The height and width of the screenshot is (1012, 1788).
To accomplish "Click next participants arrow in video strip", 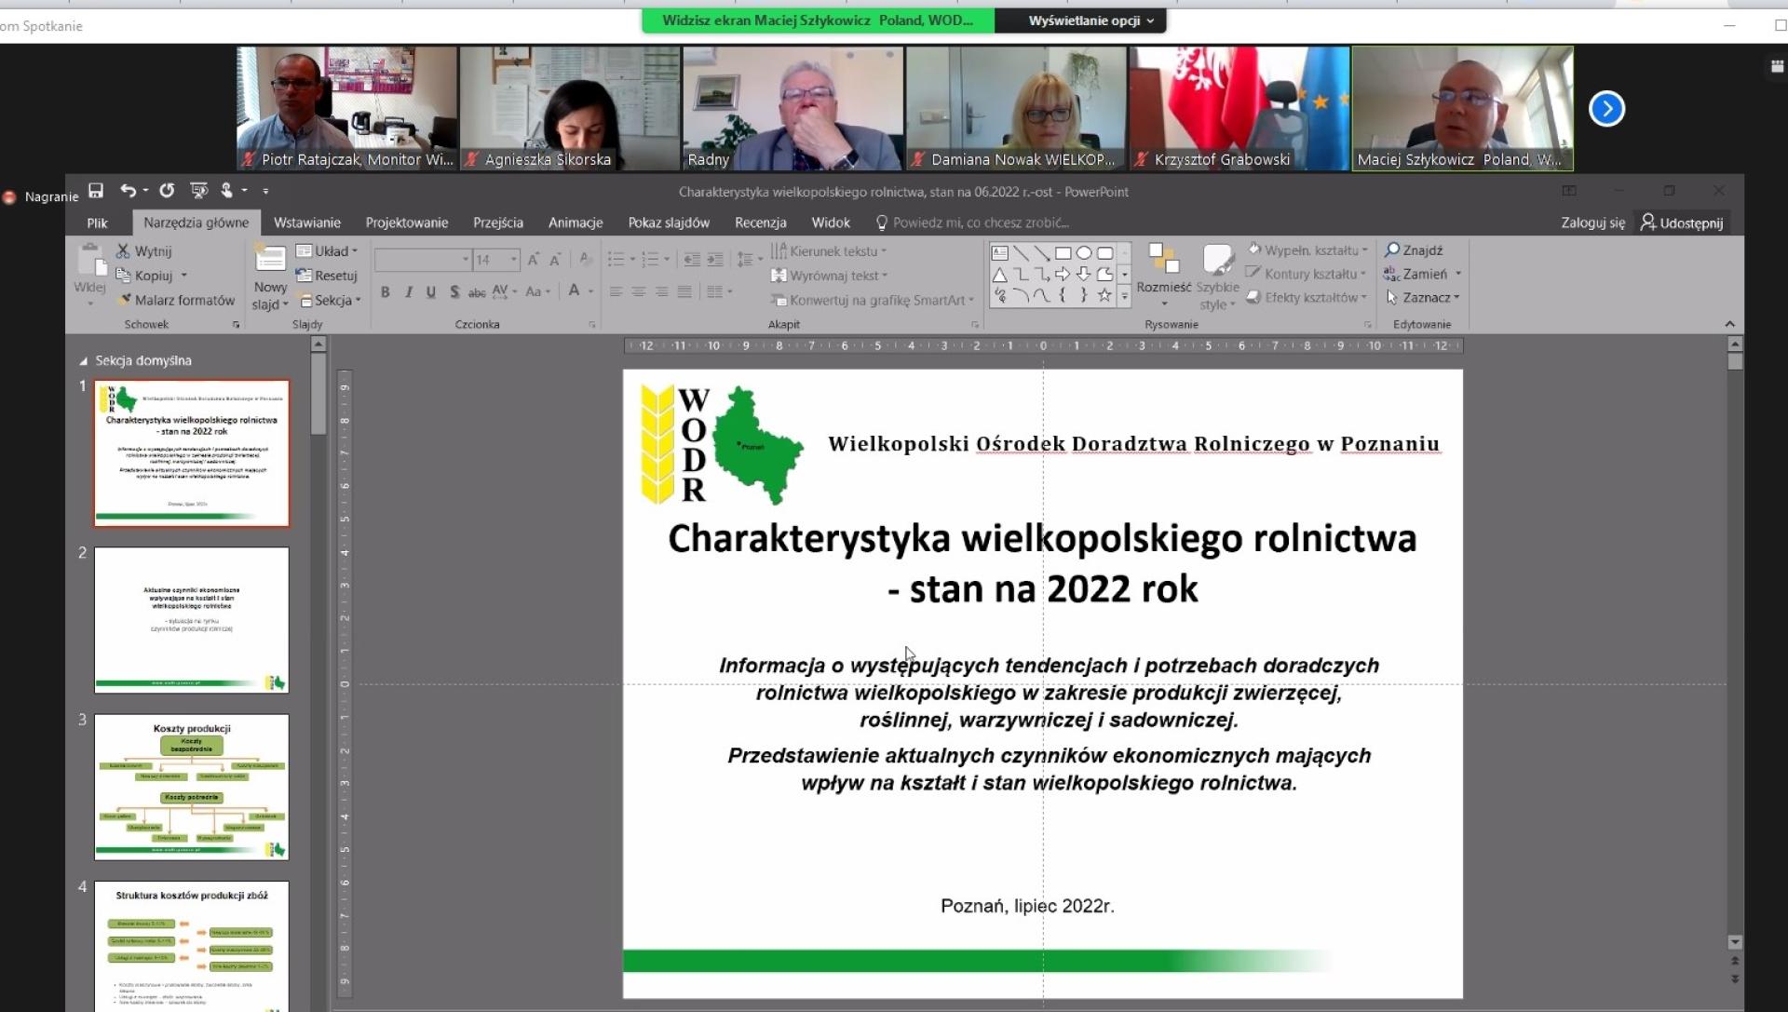I will [x=1606, y=109].
